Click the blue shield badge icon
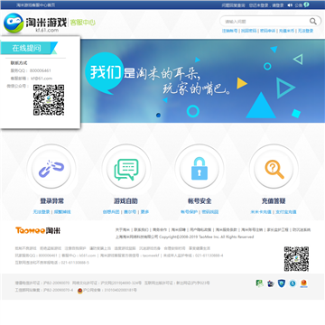The image size is (325, 325). tap(282, 283)
